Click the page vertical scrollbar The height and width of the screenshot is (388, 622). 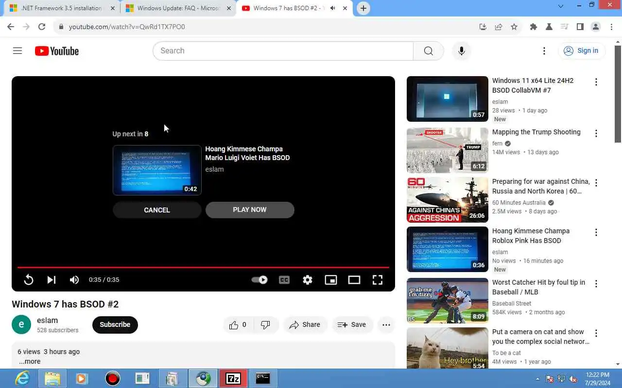(618, 95)
